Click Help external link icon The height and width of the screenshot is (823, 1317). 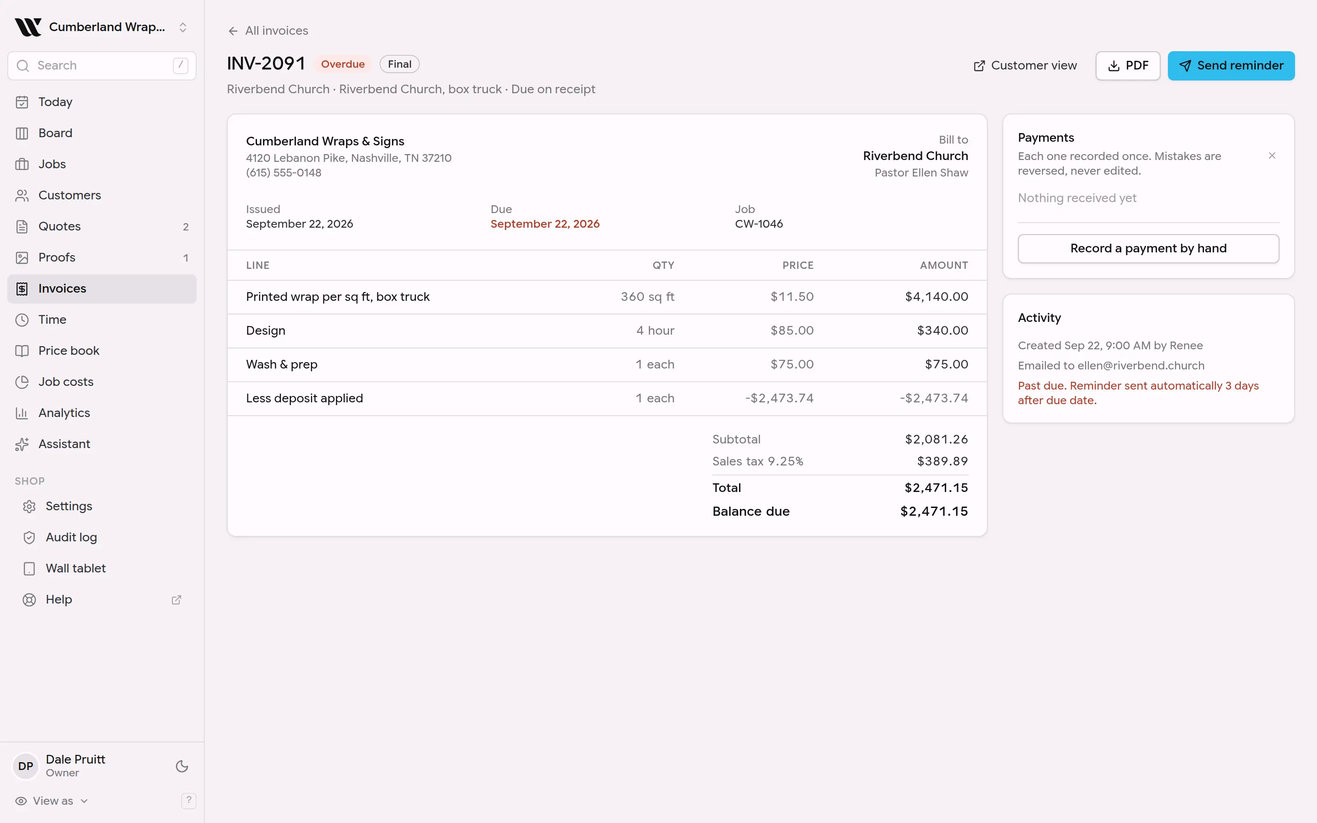[177, 599]
